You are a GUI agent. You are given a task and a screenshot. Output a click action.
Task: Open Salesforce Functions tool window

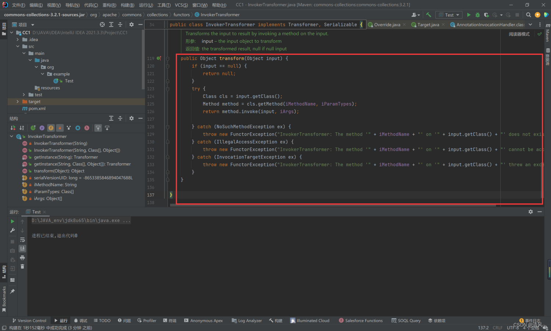click(x=361, y=321)
